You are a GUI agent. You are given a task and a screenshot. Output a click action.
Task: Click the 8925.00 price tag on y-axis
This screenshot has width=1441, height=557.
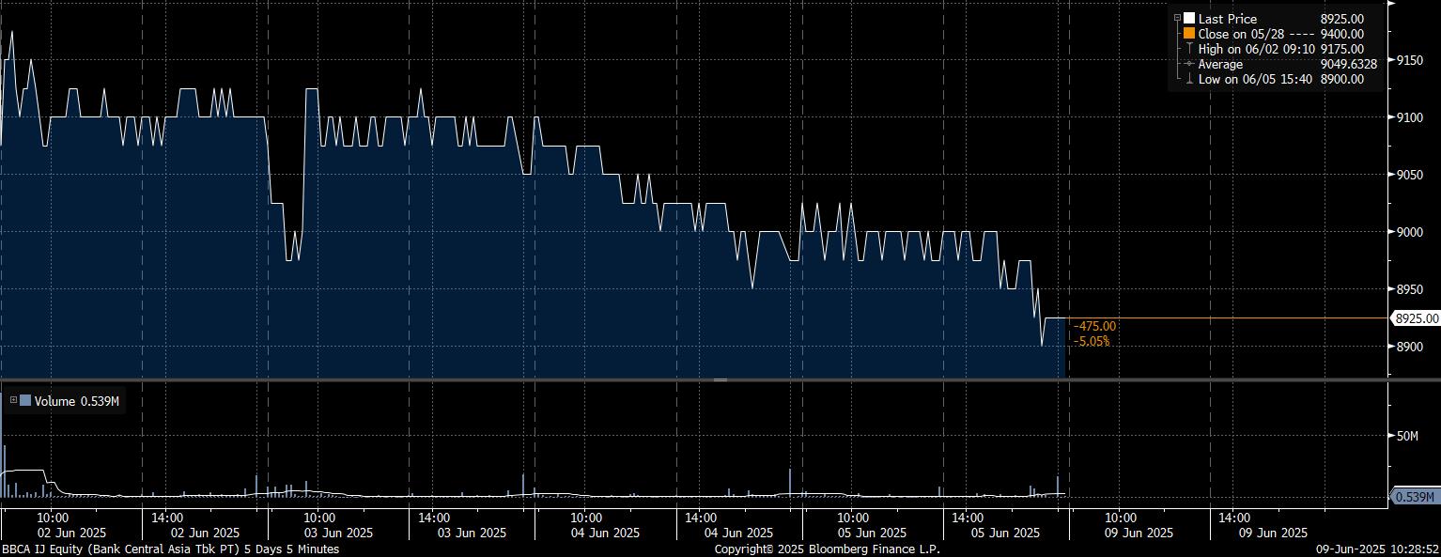coord(1417,318)
